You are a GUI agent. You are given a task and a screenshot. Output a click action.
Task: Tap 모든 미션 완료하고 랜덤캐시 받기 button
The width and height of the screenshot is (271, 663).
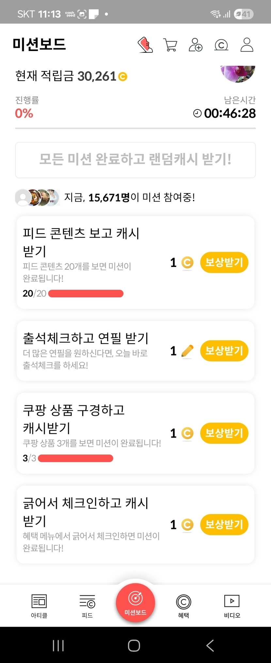[135, 160]
